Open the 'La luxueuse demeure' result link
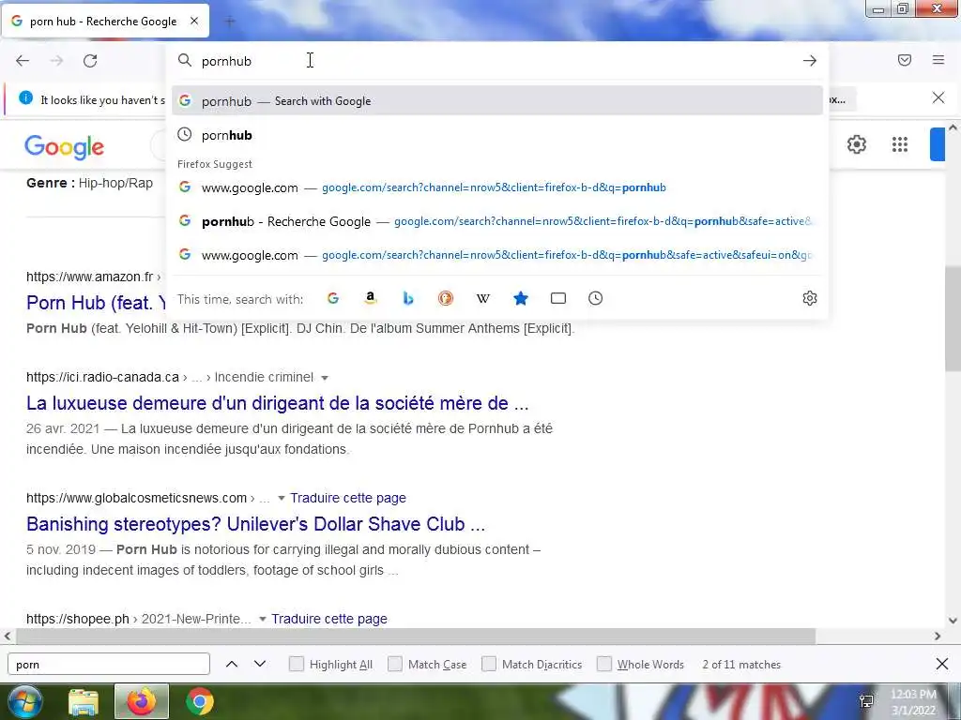This screenshot has width=961, height=720. pos(277,403)
